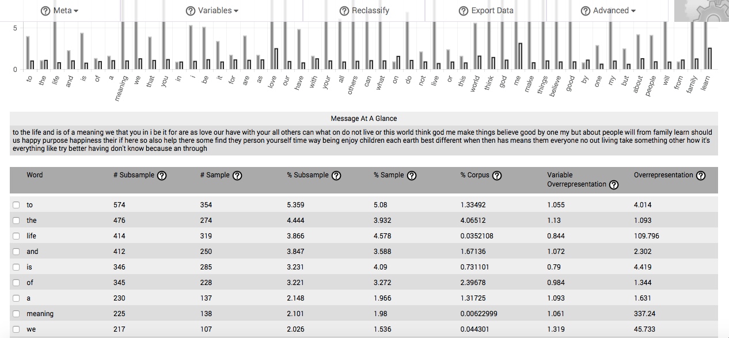Tick the checkbox for word 'is'

point(16,267)
